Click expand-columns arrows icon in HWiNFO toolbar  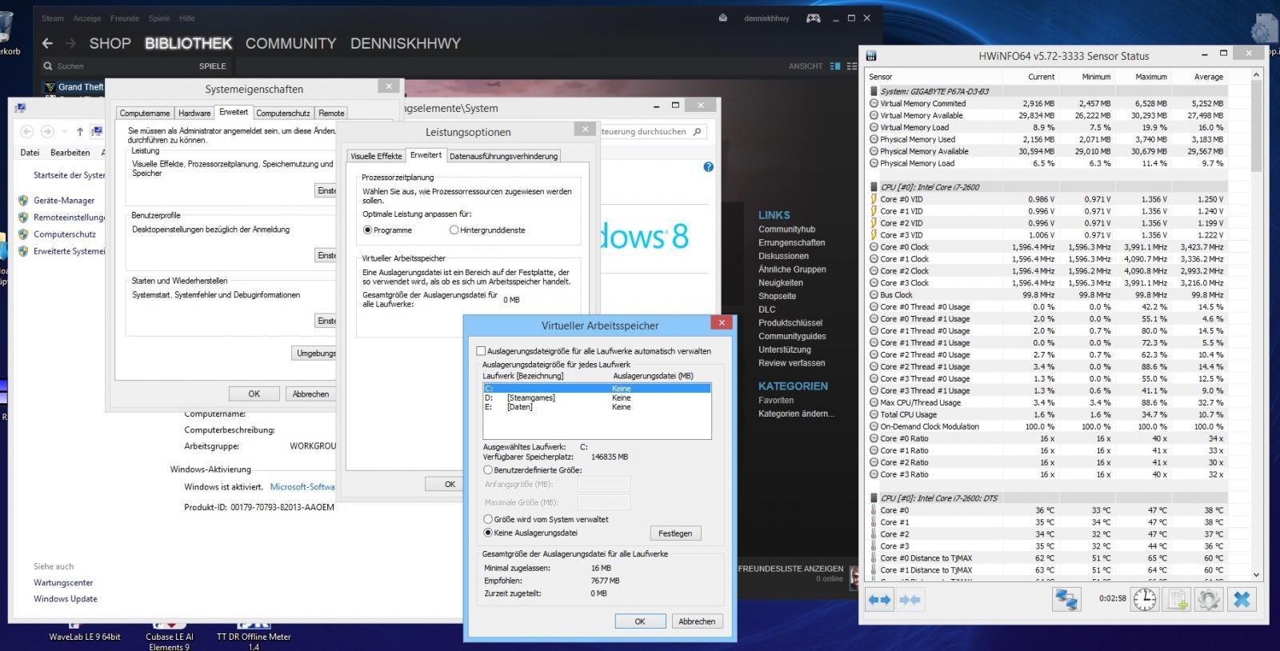pyautogui.click(x=879, y=599)
